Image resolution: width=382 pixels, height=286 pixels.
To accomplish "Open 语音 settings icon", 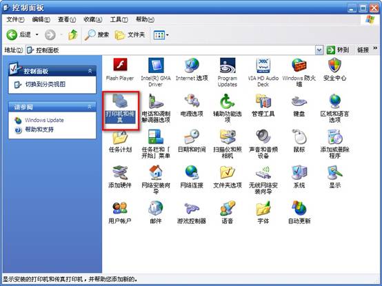I will [228, 212].
